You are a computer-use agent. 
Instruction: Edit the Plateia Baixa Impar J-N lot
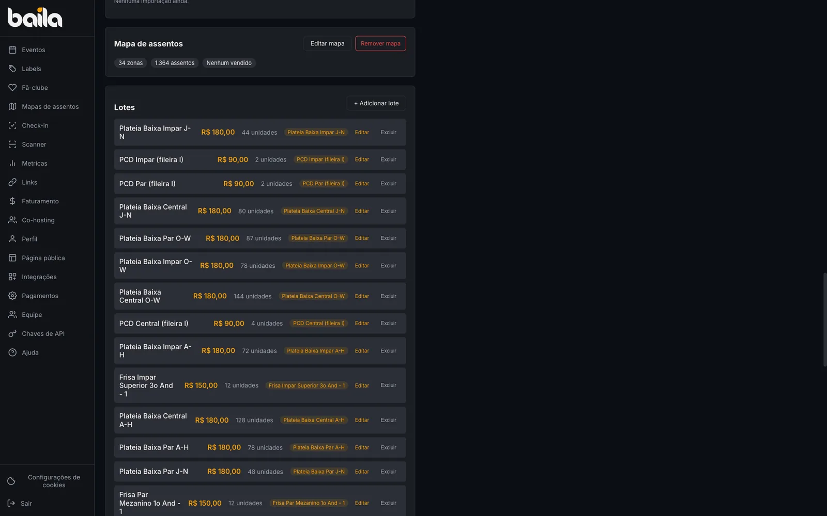tap(362, 133)
